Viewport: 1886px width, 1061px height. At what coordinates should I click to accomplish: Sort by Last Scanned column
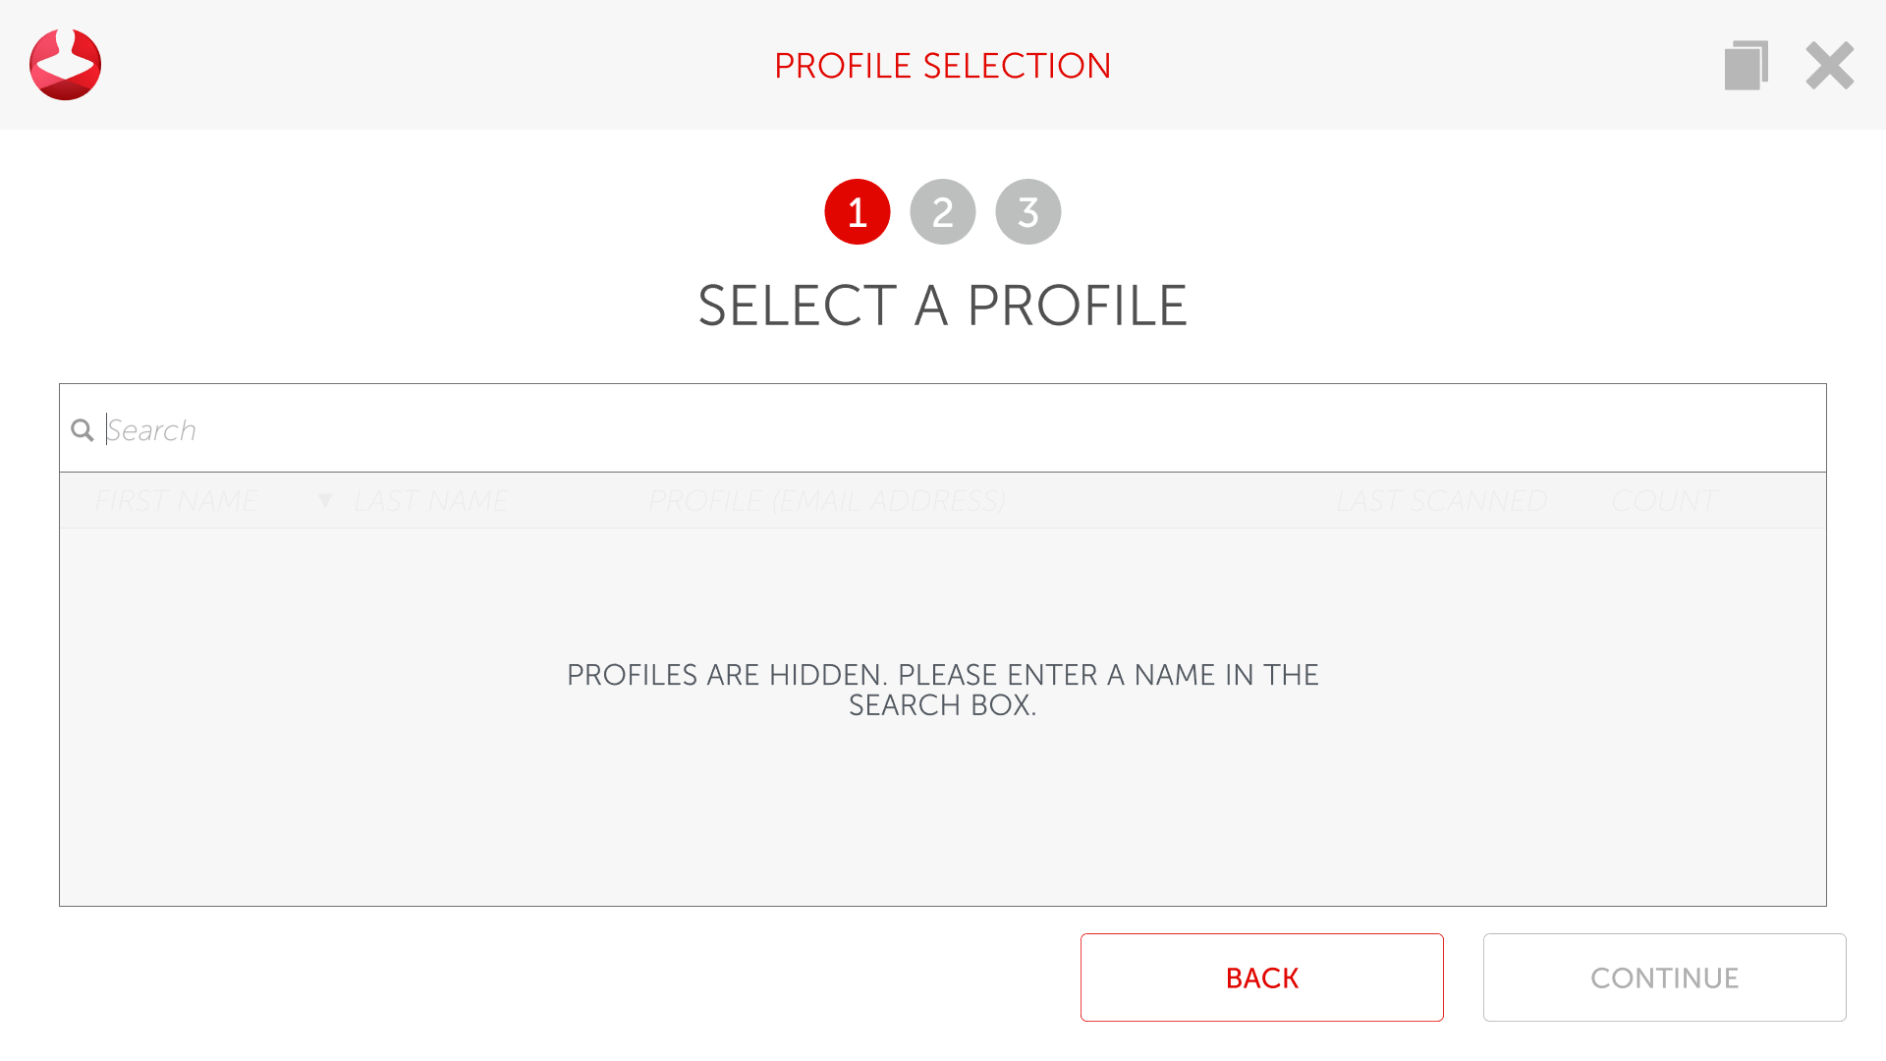tap(1440, 501)
